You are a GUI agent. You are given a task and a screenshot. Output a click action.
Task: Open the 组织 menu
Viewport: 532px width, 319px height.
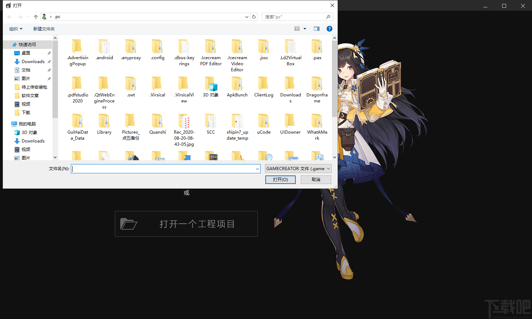click(16, 29)
